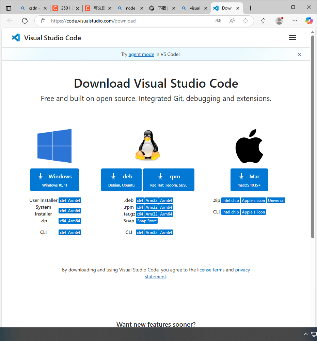Screen dimensions: 317x341
Task: Download the Mac build for macOS 10.15+
Action: click(250, 180)
